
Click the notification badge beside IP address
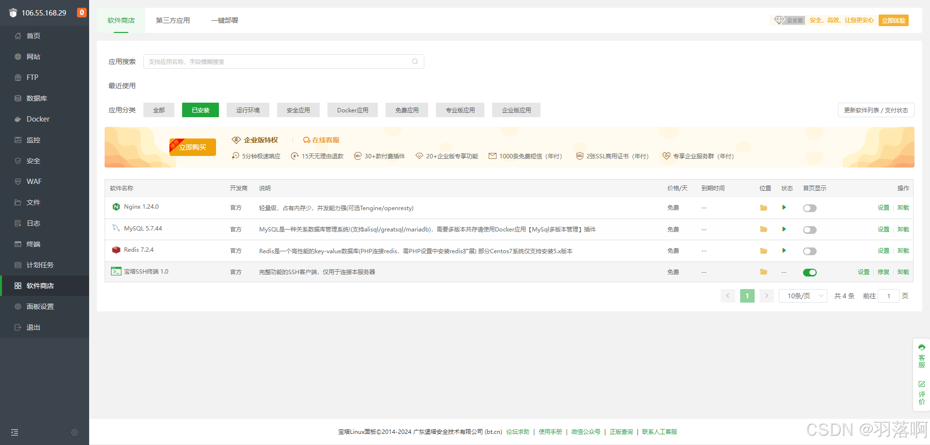[82, 13]
